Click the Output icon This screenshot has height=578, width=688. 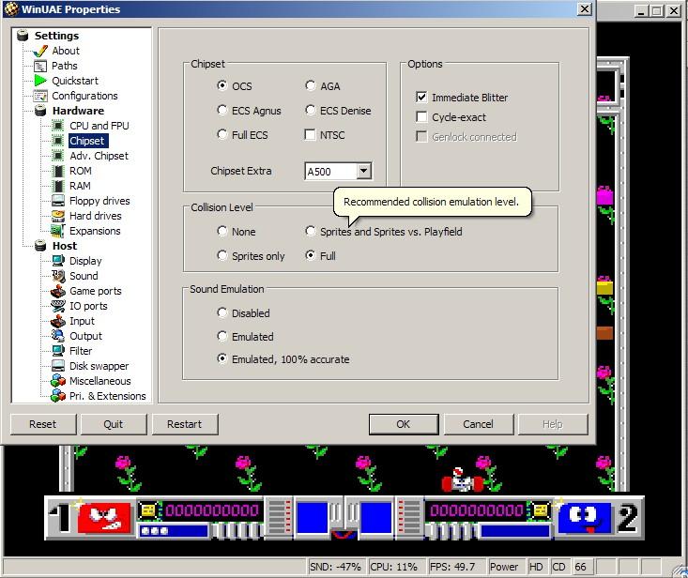[x=58, y=336]
